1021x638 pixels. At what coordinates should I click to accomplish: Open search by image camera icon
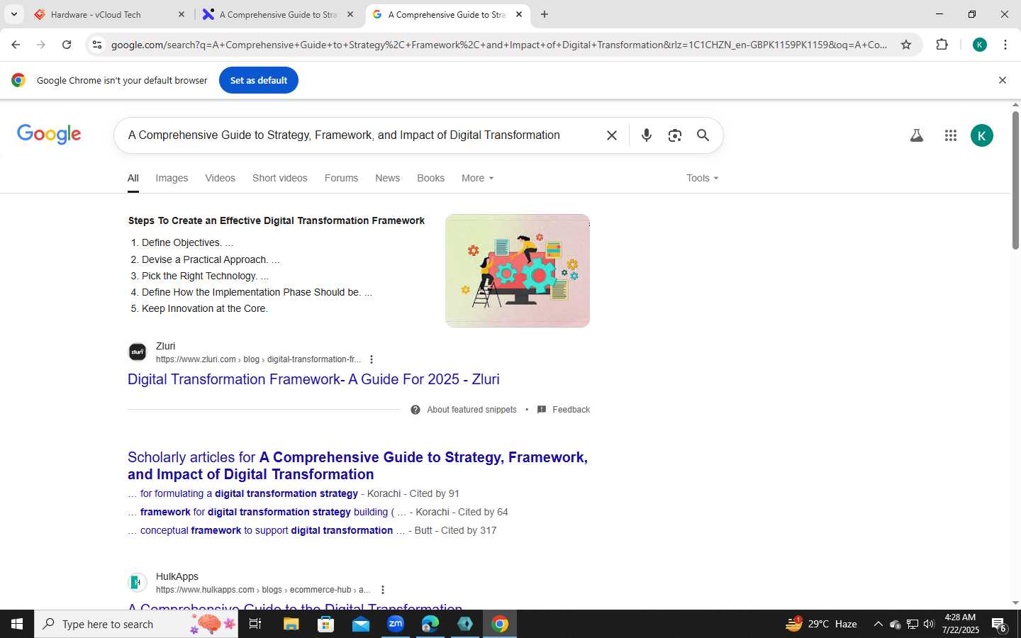coord(674,135)
